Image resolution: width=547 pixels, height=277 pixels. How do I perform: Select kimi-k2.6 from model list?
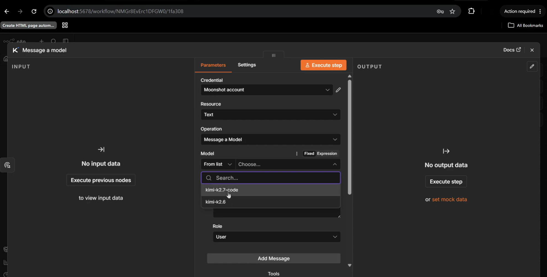tap(270, 202)
